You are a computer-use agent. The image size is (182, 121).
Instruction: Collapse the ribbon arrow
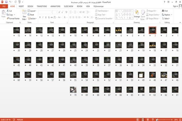click(x=180, y=22)
